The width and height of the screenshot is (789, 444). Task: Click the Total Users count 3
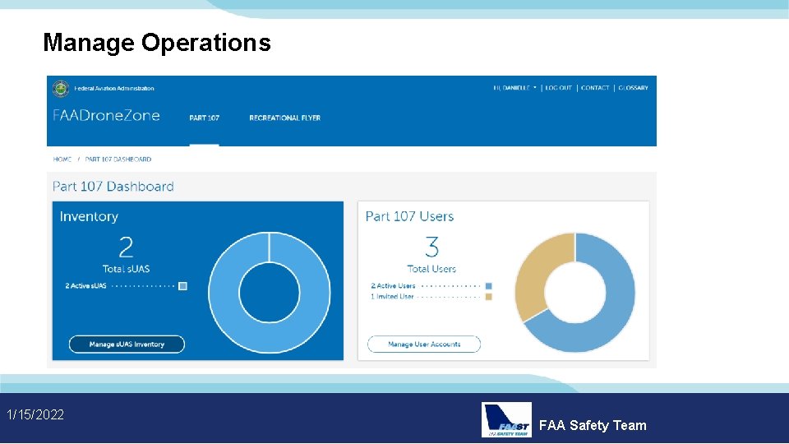[431, 247]
